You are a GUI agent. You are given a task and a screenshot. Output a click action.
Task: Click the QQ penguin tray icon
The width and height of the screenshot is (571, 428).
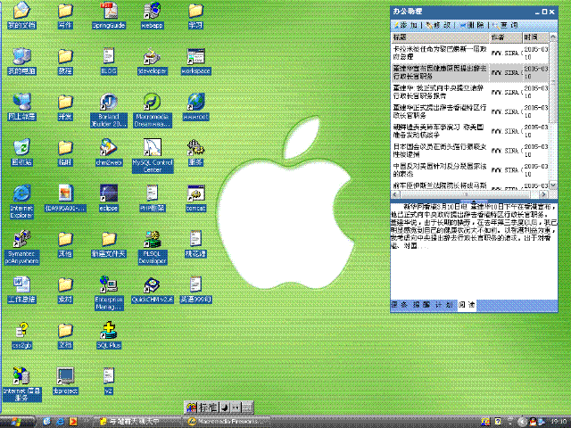pos(533,422)
